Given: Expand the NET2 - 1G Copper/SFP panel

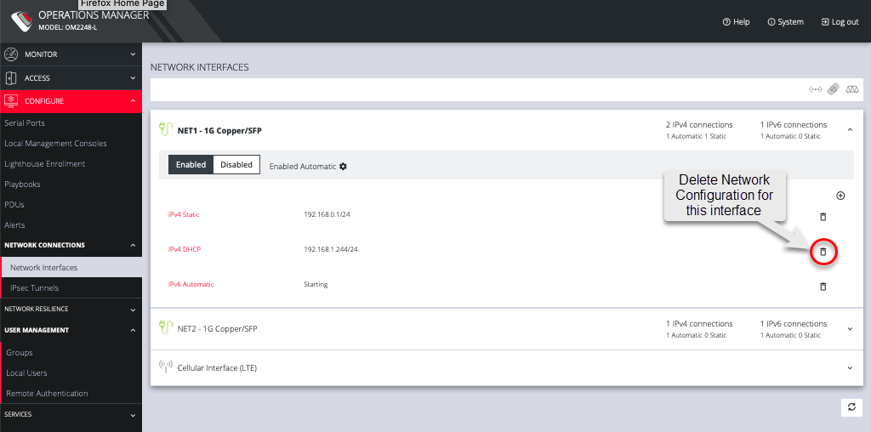Looking at the screenshot, I should point(850,329).
